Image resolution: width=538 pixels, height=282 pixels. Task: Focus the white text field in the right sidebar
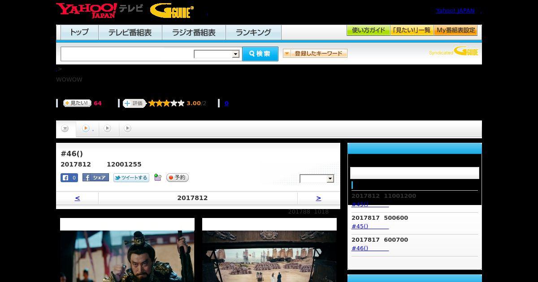tap(415, 173)
